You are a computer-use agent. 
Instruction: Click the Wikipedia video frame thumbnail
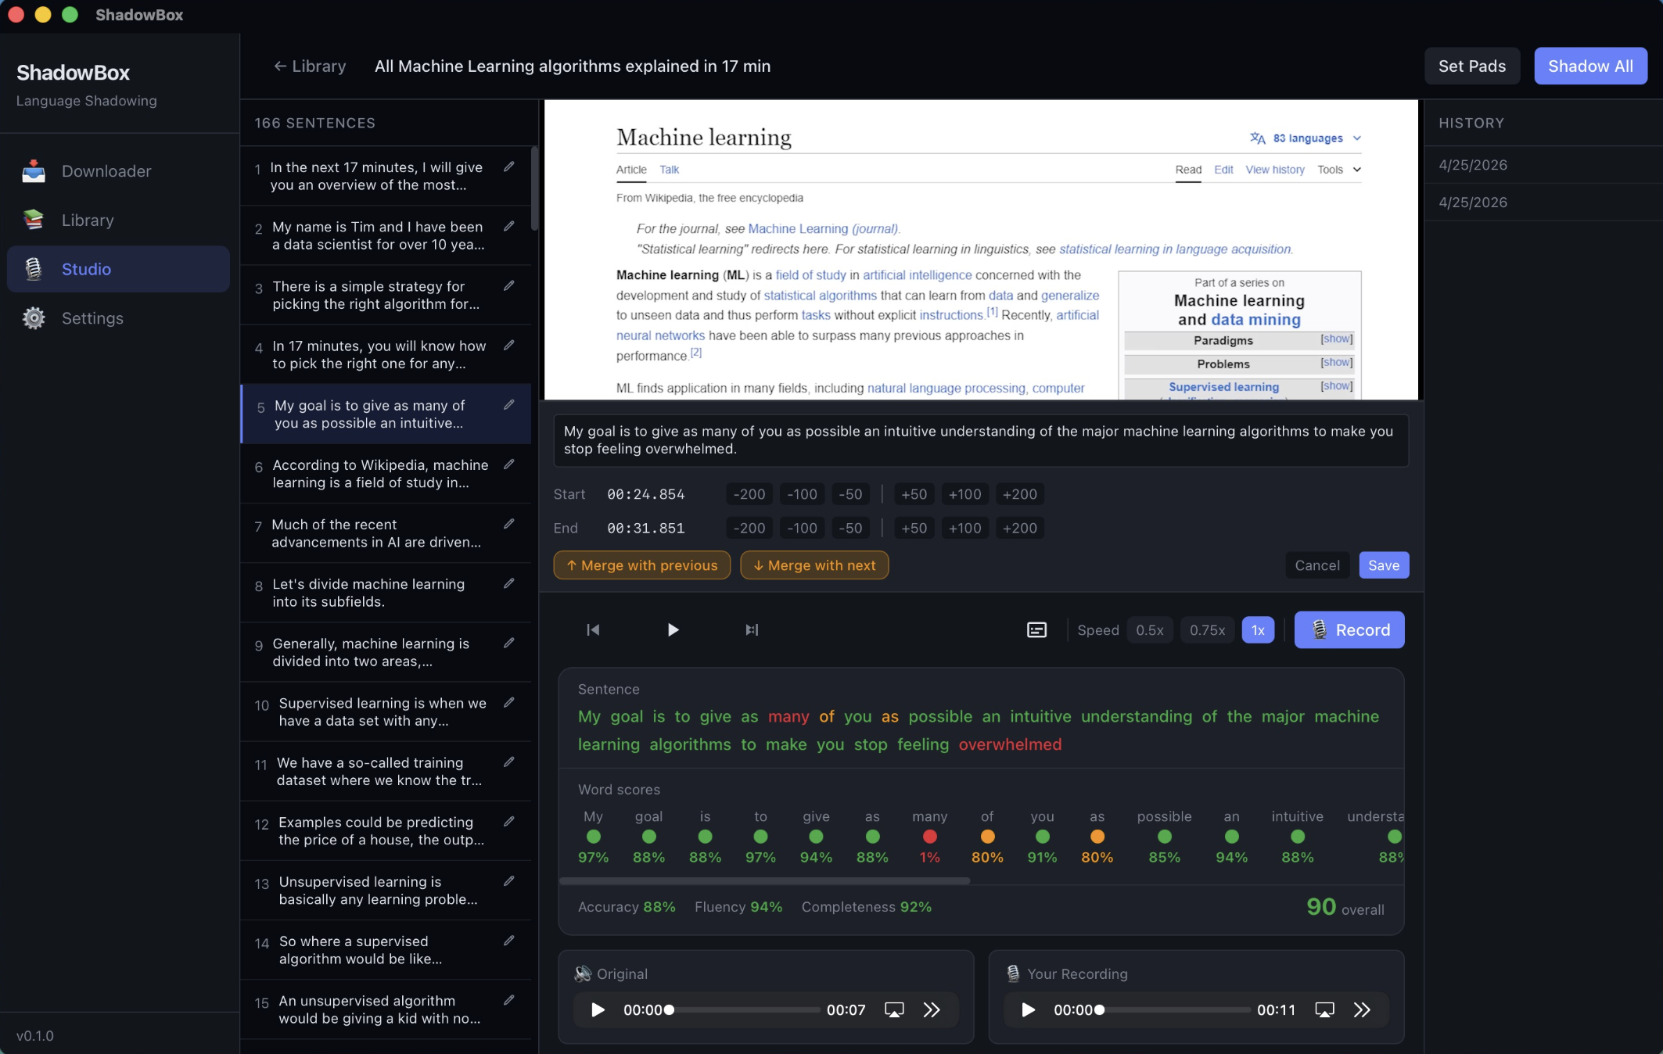pyautogui.click(x=981, y=249)
